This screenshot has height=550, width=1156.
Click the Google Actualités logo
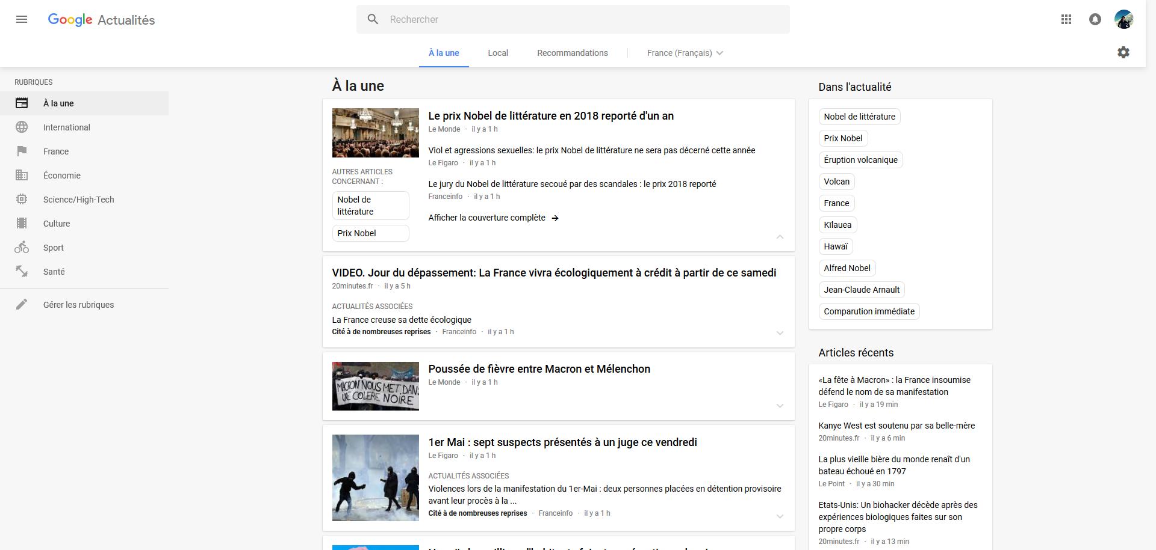[101, 20]
